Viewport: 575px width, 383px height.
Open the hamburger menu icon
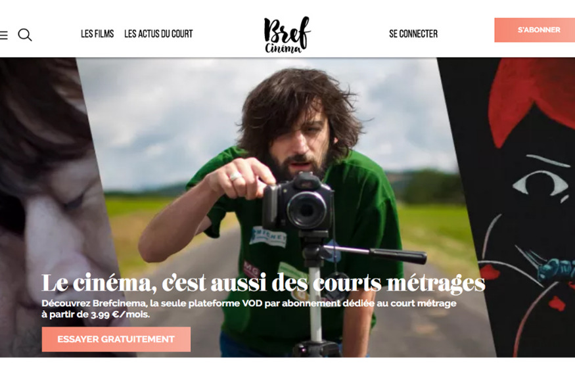tap(3, 35)
